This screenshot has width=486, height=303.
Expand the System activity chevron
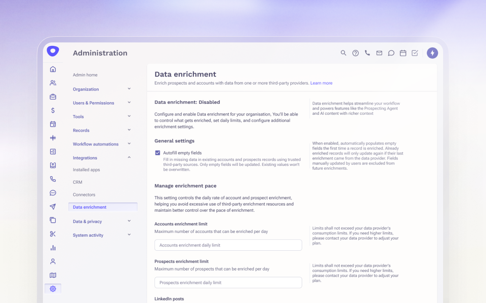tap(129, 234)
